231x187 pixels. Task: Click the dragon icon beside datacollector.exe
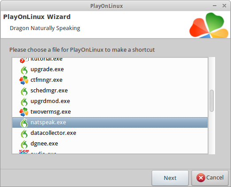coord(24,134)
